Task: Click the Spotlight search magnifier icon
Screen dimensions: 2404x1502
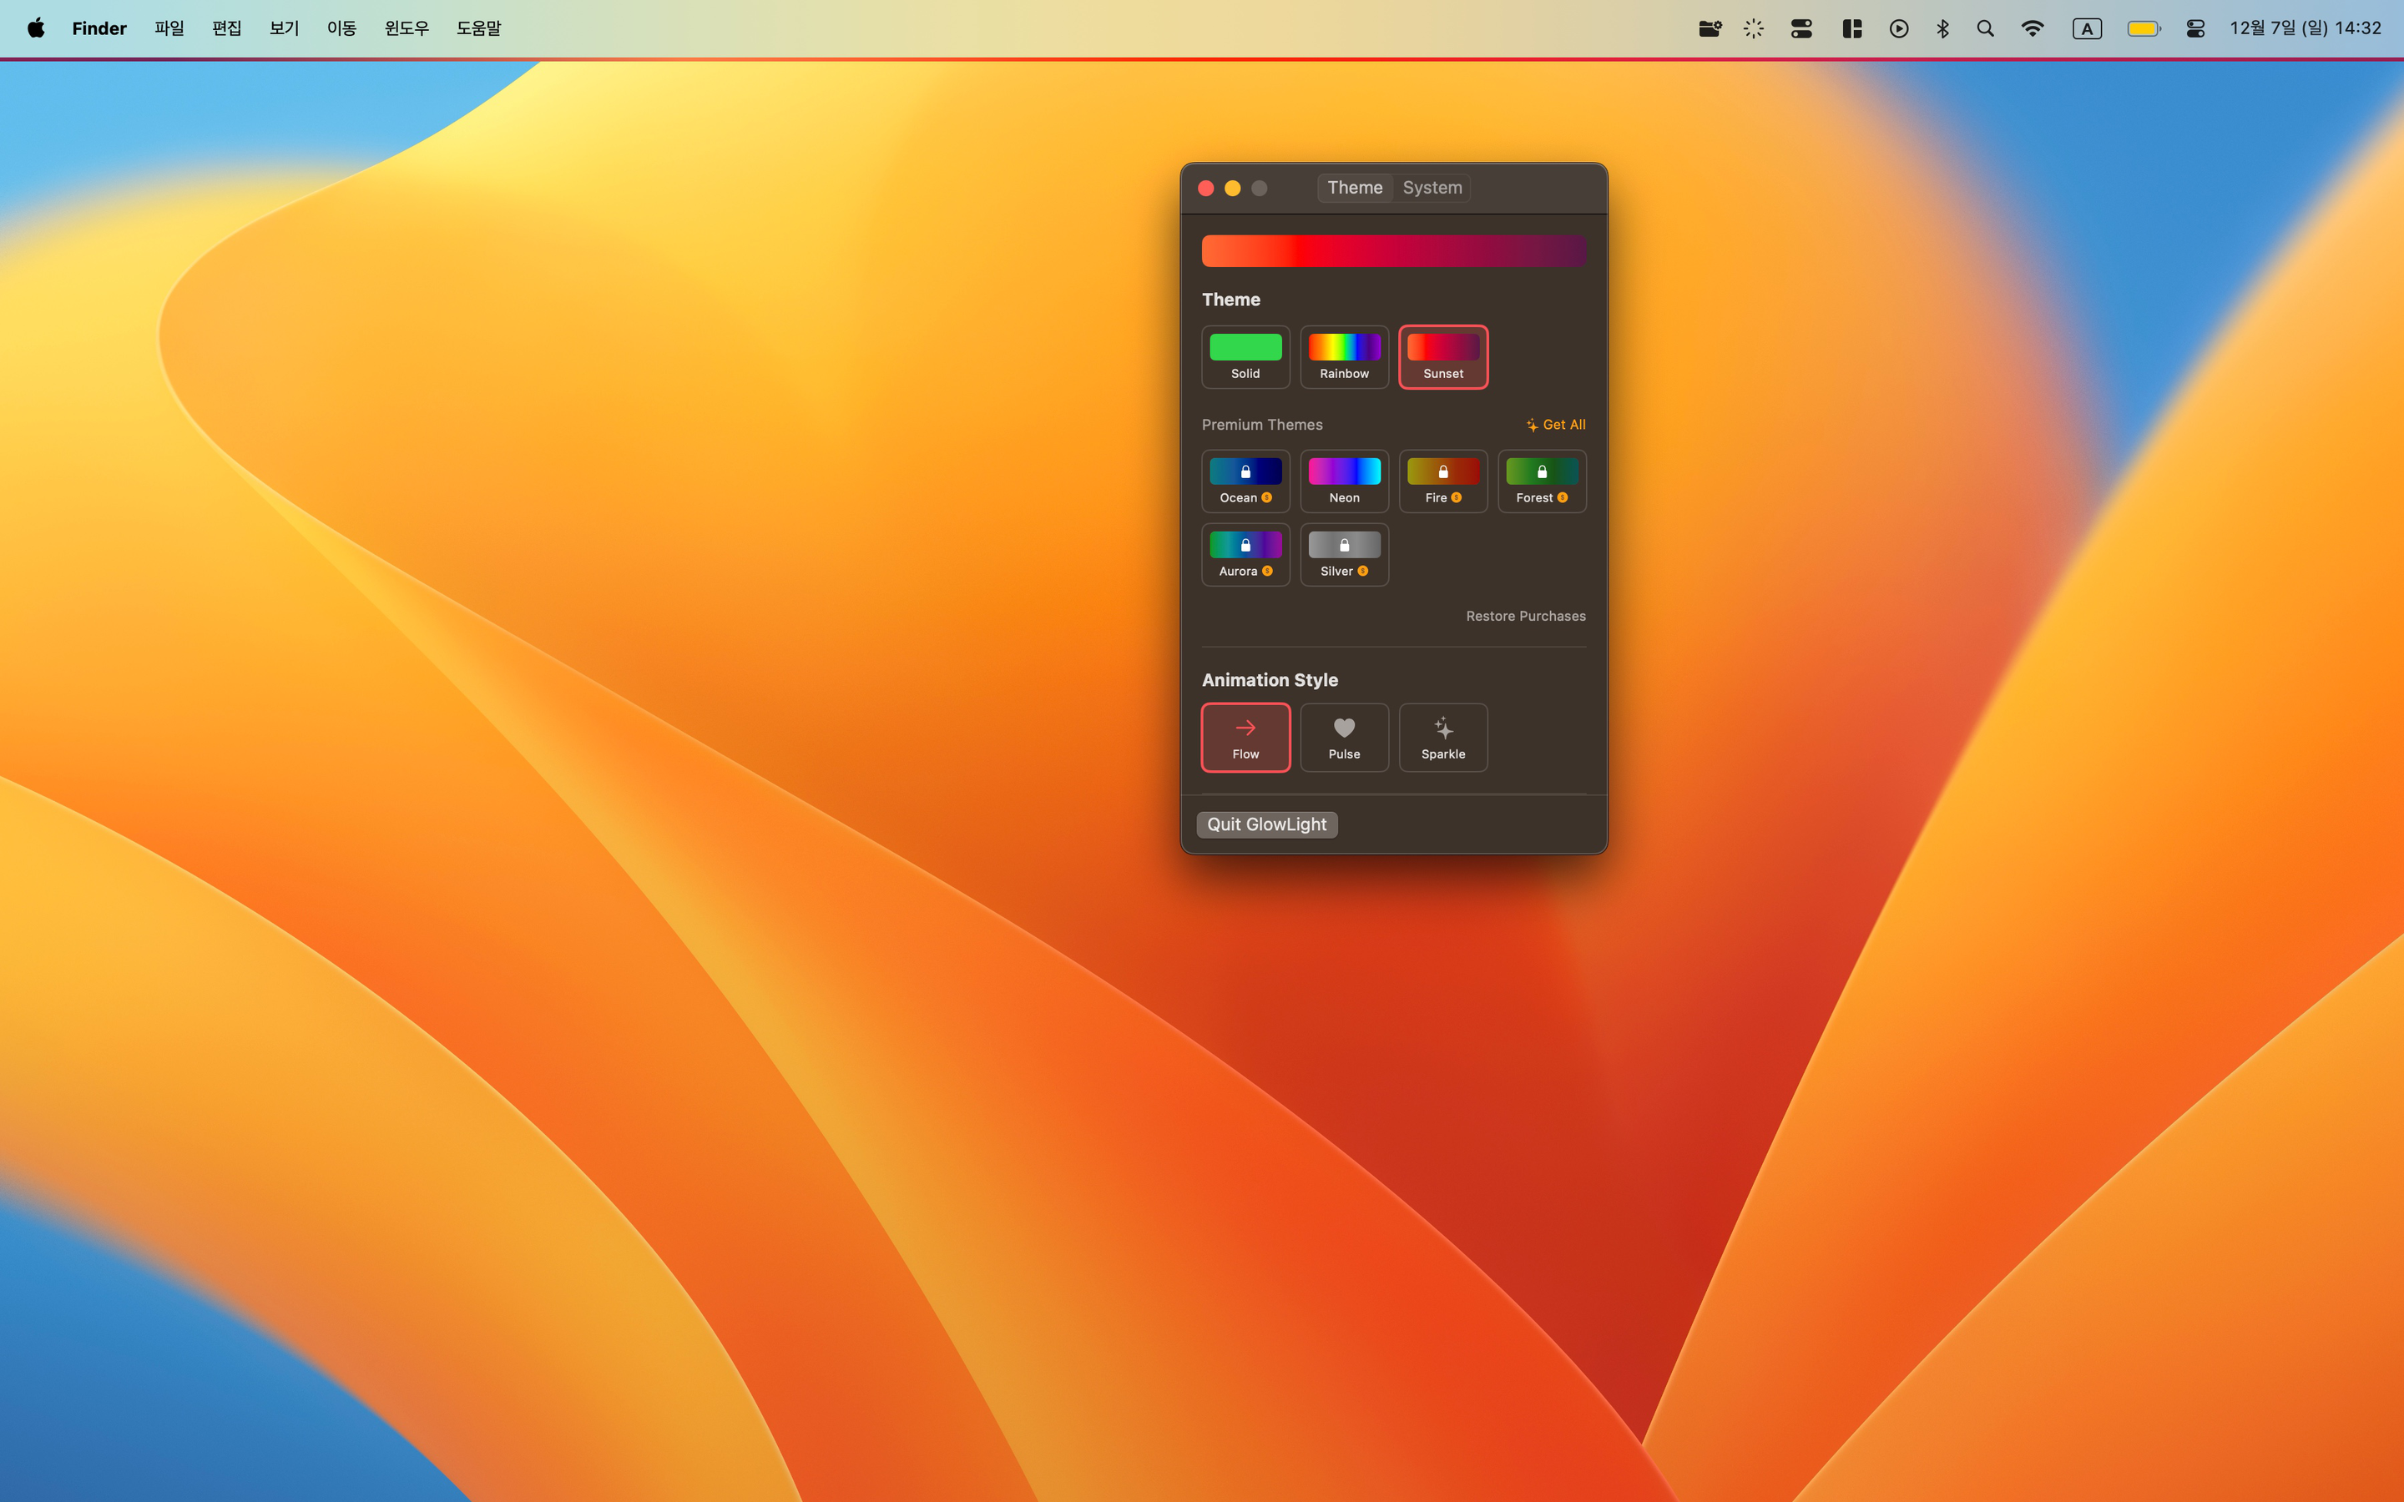Action: click(1985, 29)
